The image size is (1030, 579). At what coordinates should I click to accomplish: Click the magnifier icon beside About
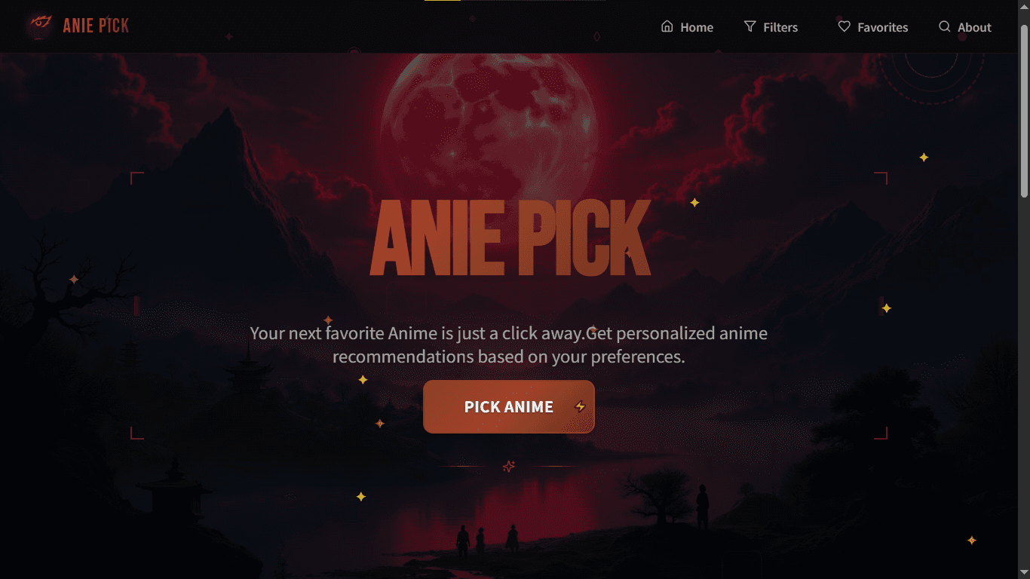944,26
